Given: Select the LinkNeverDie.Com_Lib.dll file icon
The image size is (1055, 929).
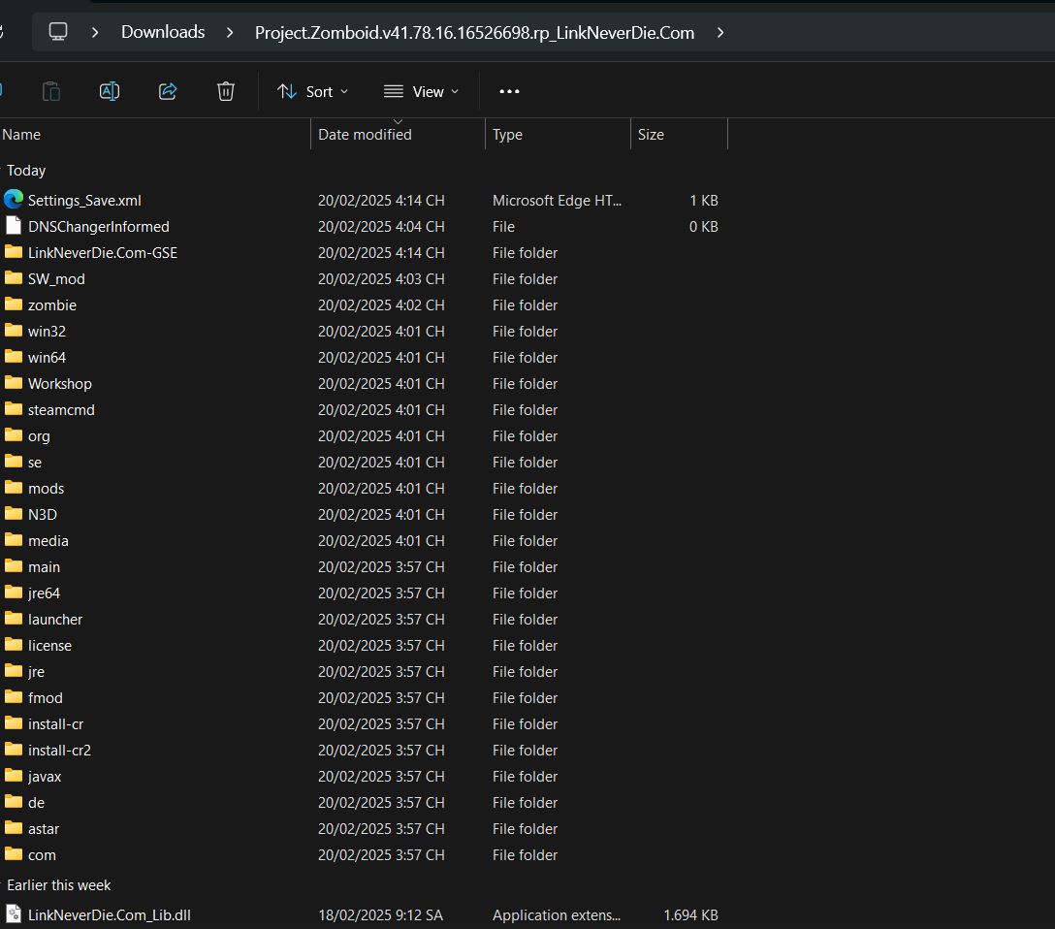Looking at the screenshot, I should point(14,914).
